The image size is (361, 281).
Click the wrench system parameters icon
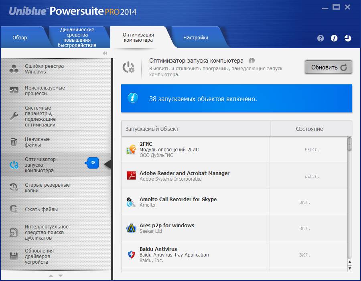pos(14,116)
